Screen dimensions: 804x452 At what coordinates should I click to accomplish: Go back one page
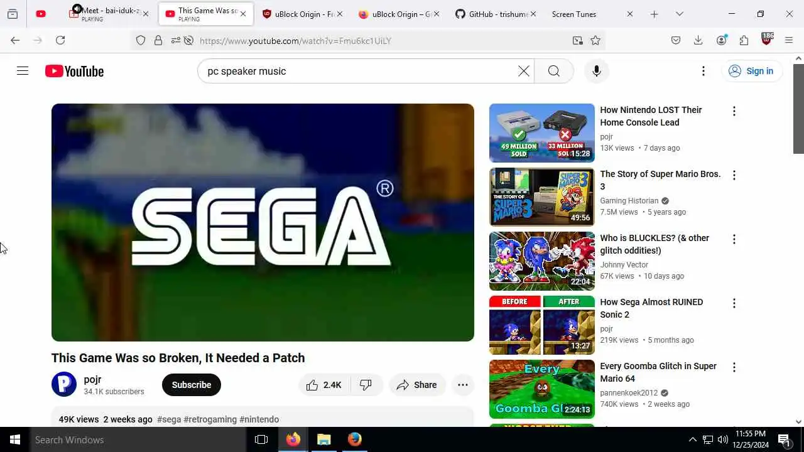pos(15,40)
